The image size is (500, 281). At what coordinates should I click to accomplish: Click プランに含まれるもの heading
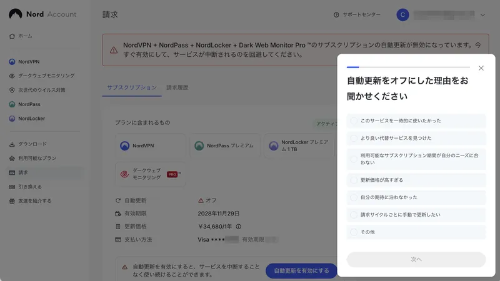click(142, 122)
